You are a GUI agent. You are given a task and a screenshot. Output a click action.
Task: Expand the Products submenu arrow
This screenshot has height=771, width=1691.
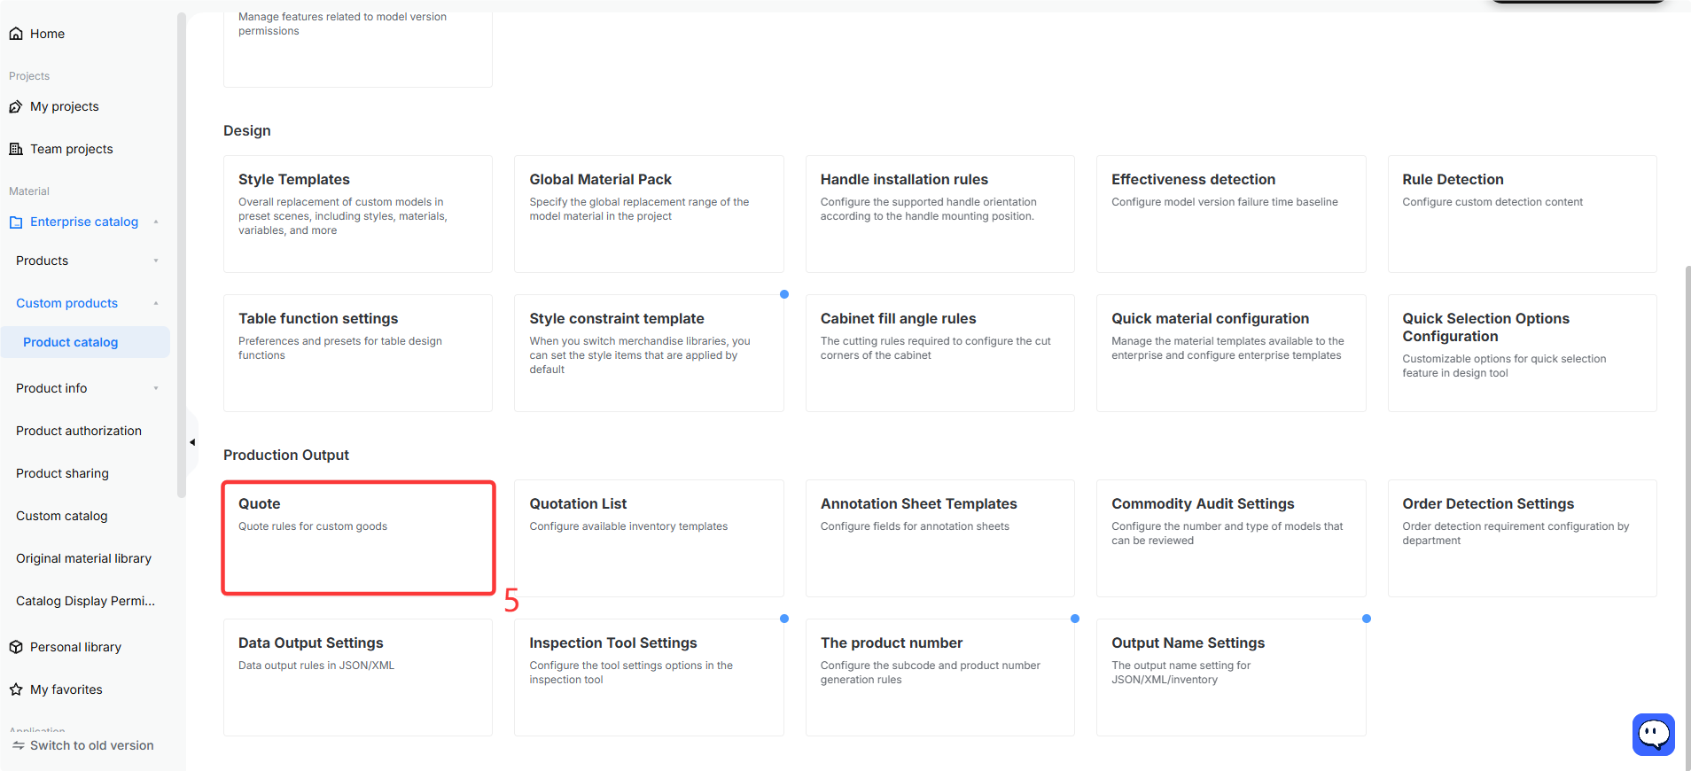click(156, 261)
